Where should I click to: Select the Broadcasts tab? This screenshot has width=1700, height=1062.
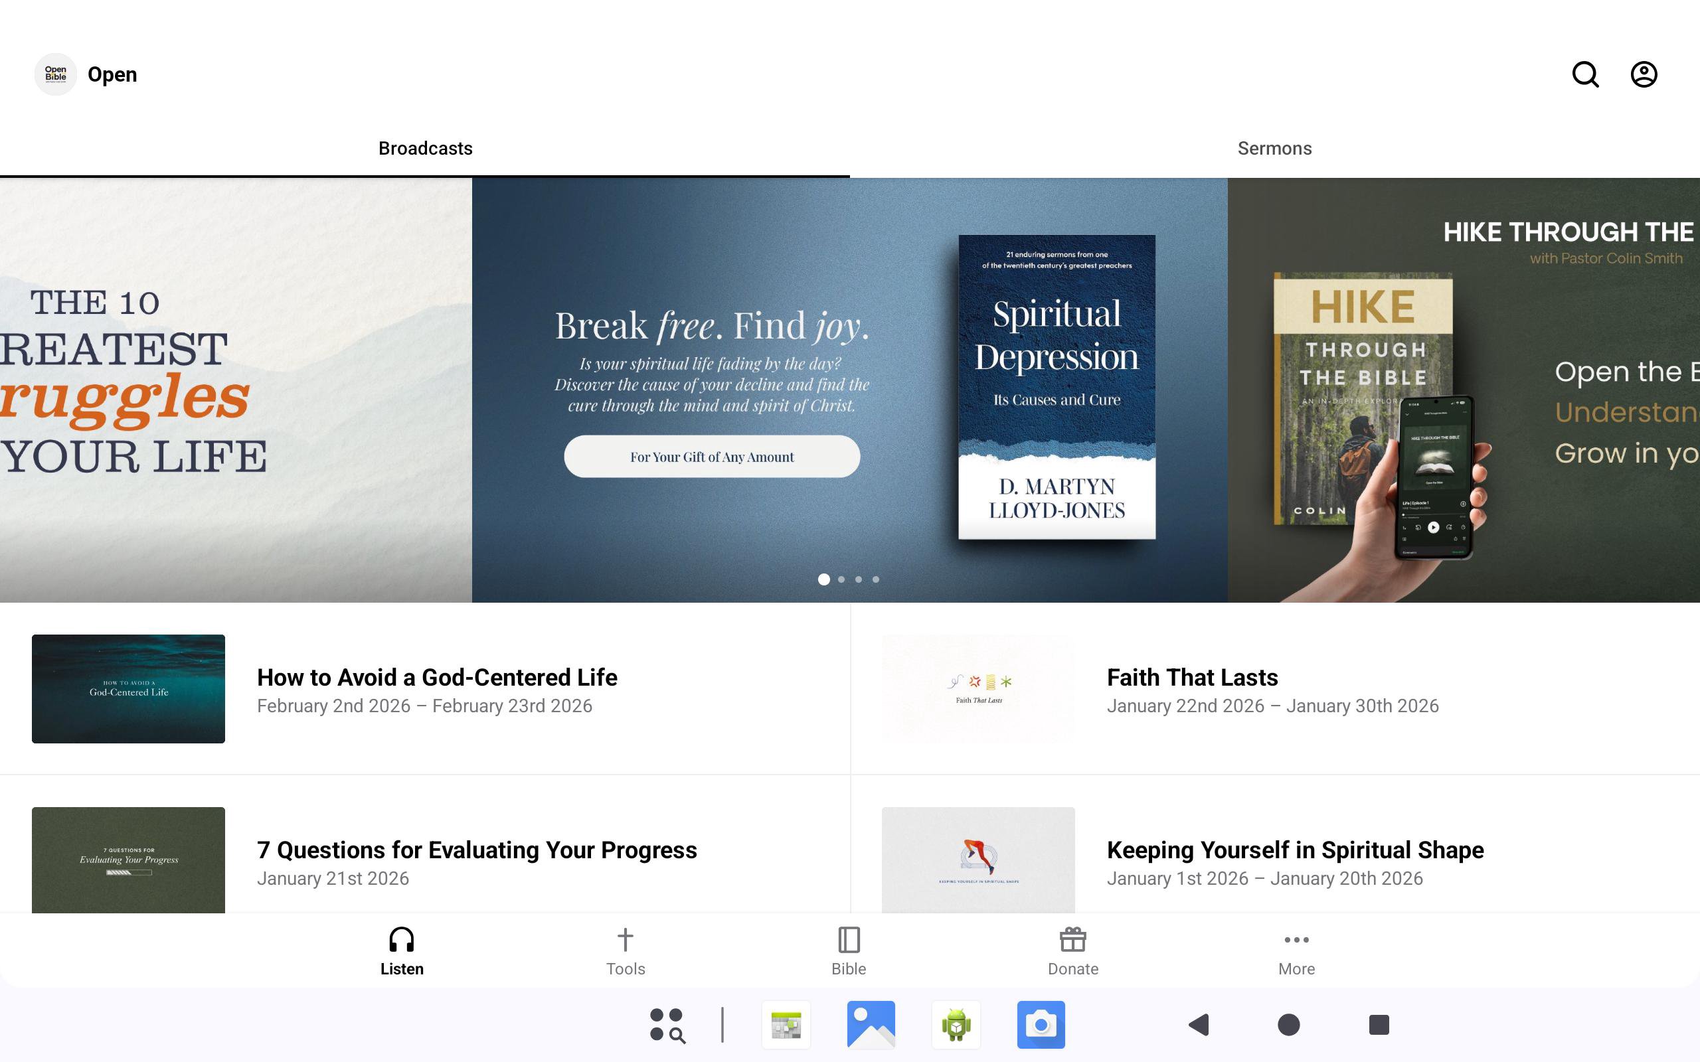pos(425,148)
